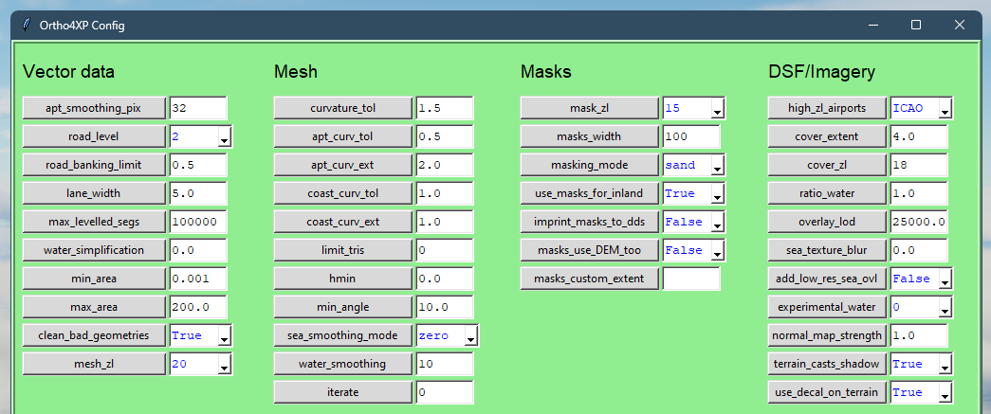Click the ratio_water button
The height and width of the screenshot is (414, 991).
[x=827, y=193]
